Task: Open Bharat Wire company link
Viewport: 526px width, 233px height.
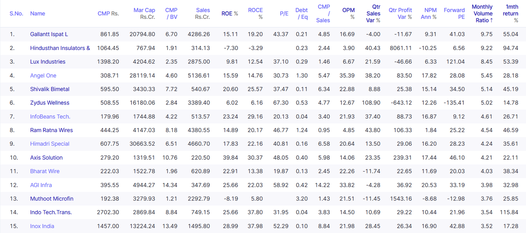Action: [x=45, y=171]
